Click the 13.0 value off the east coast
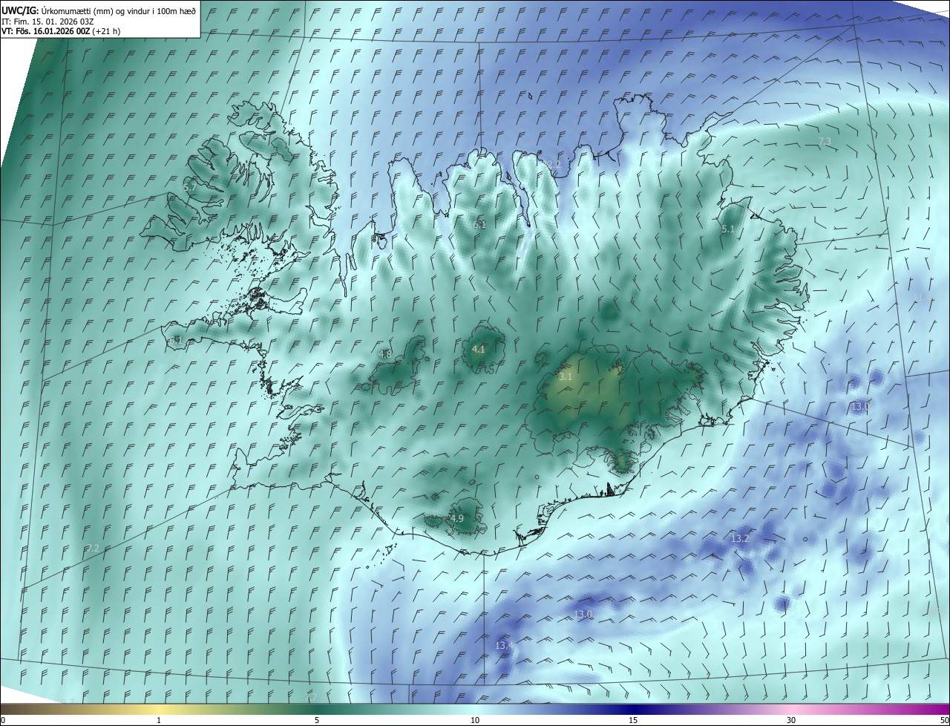 [x=860, y=406]
